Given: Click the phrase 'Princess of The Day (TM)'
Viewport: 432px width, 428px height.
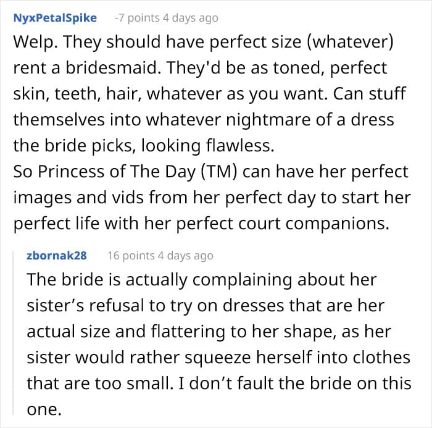Looking at the screenshot, I should [x=137, y=172].
